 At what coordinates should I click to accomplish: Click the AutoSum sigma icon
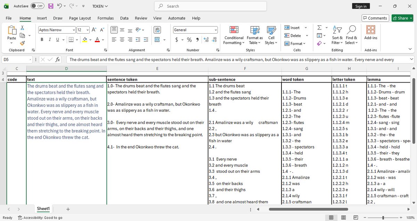319,28
